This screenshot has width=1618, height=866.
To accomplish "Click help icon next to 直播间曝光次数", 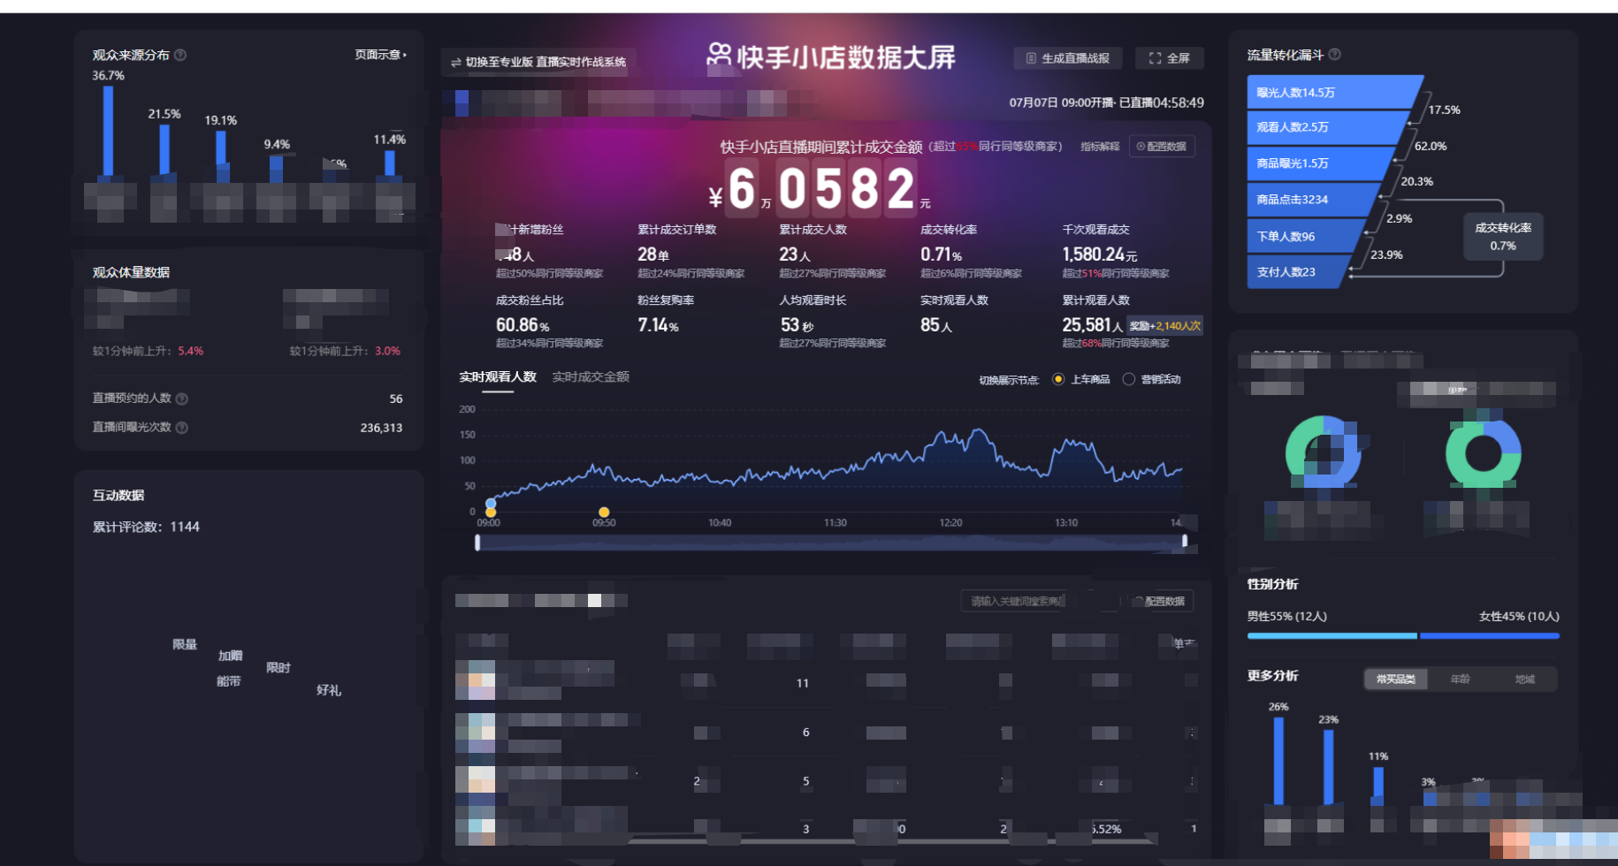I will [x=181, y=428].
